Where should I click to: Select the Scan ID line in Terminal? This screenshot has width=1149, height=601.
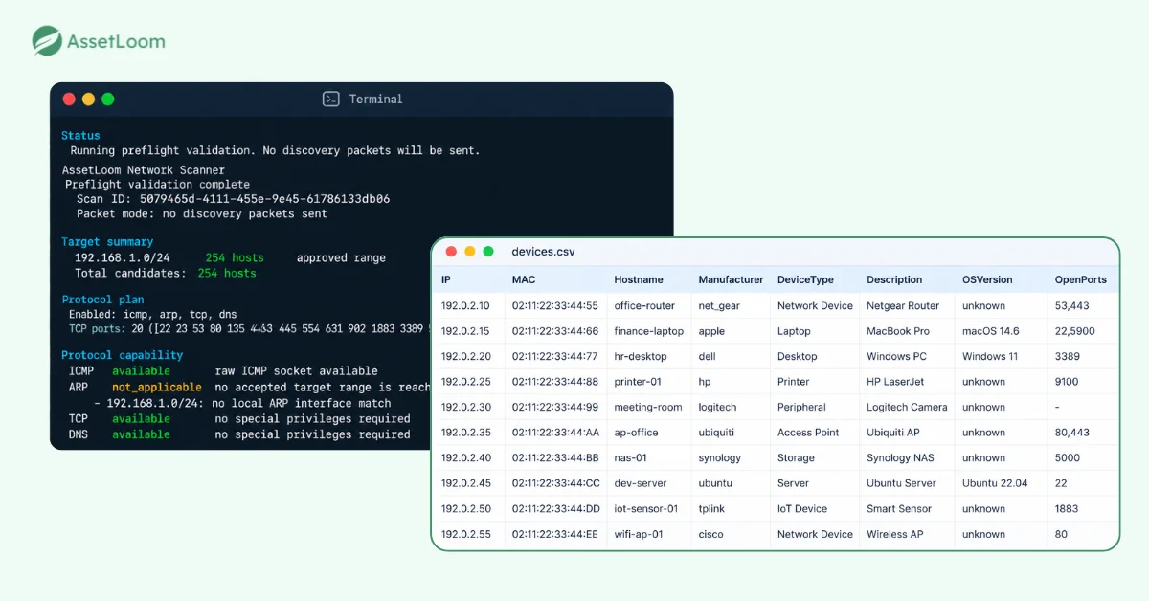click(233, 200)
